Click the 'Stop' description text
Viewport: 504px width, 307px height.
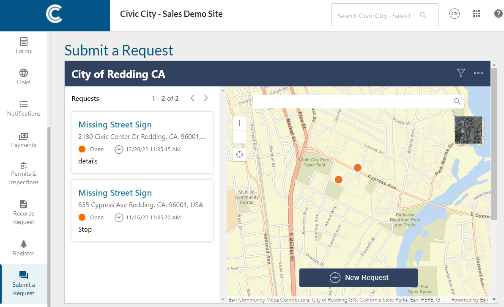85,230
